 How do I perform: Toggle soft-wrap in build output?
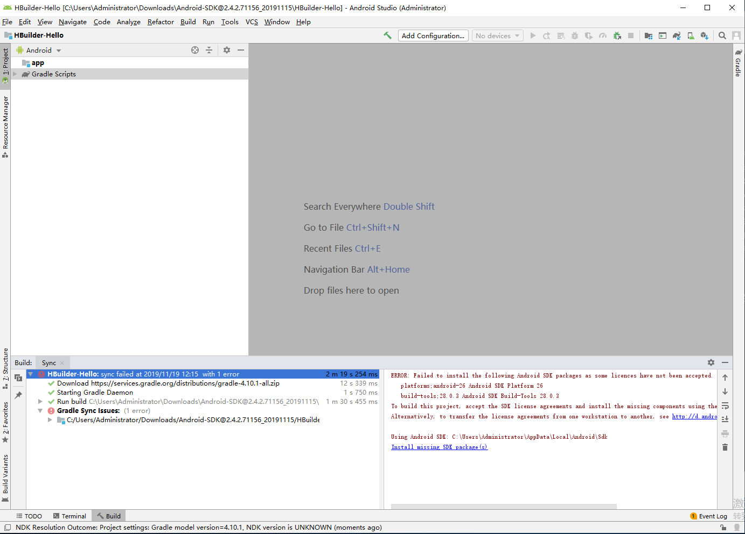[x=725, y=405]
